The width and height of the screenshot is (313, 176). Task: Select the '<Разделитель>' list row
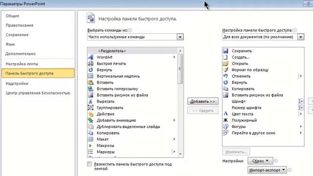(x=132, y=51)
